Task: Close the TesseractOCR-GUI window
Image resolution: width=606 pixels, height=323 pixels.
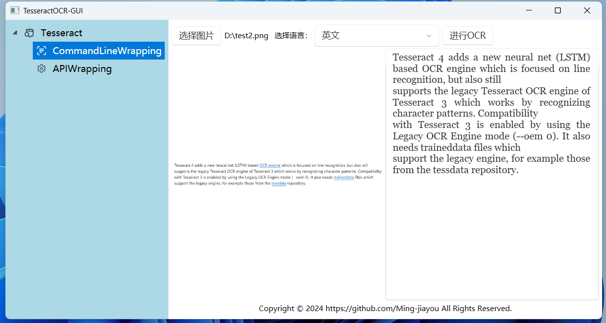Action: (587, 10)
